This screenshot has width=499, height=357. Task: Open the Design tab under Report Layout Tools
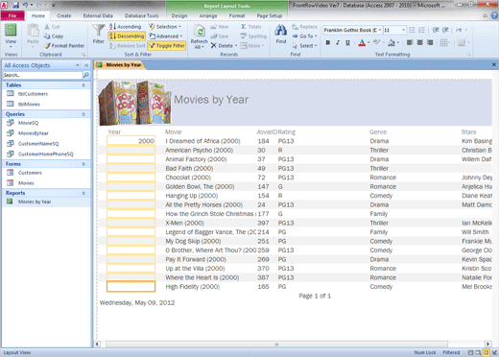[x=179, y=15]
